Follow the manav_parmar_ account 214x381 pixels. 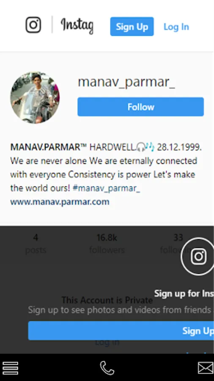coord(141,107)
